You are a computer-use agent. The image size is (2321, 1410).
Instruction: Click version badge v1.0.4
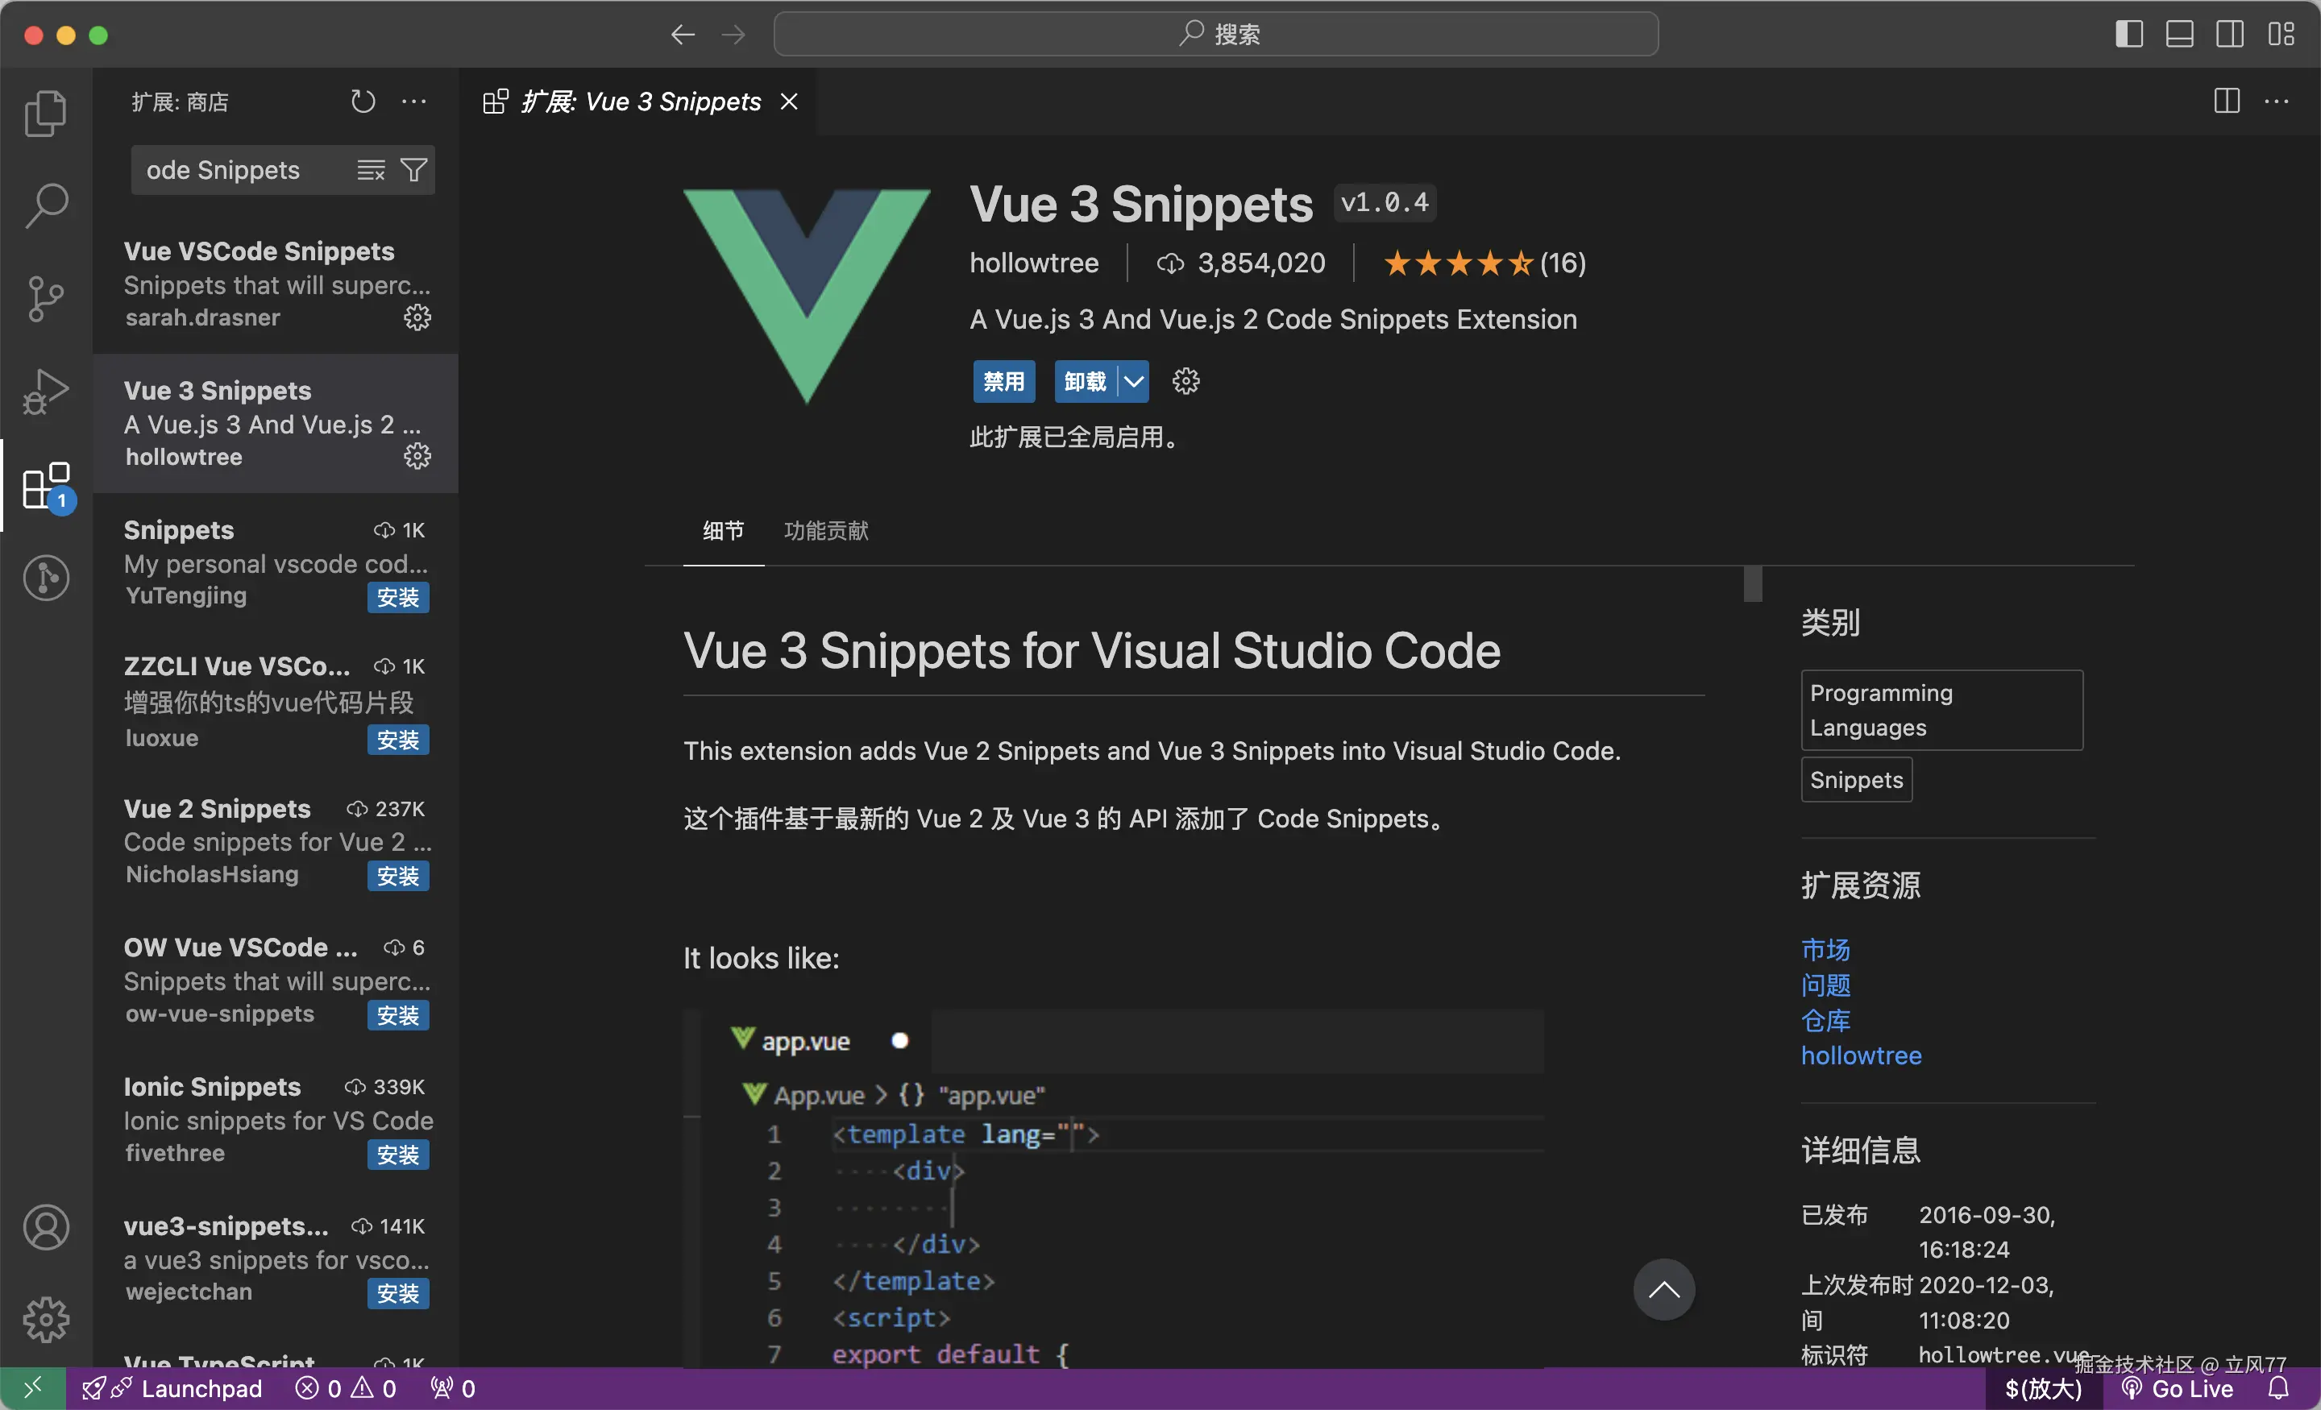click(x=1384, y=202)
